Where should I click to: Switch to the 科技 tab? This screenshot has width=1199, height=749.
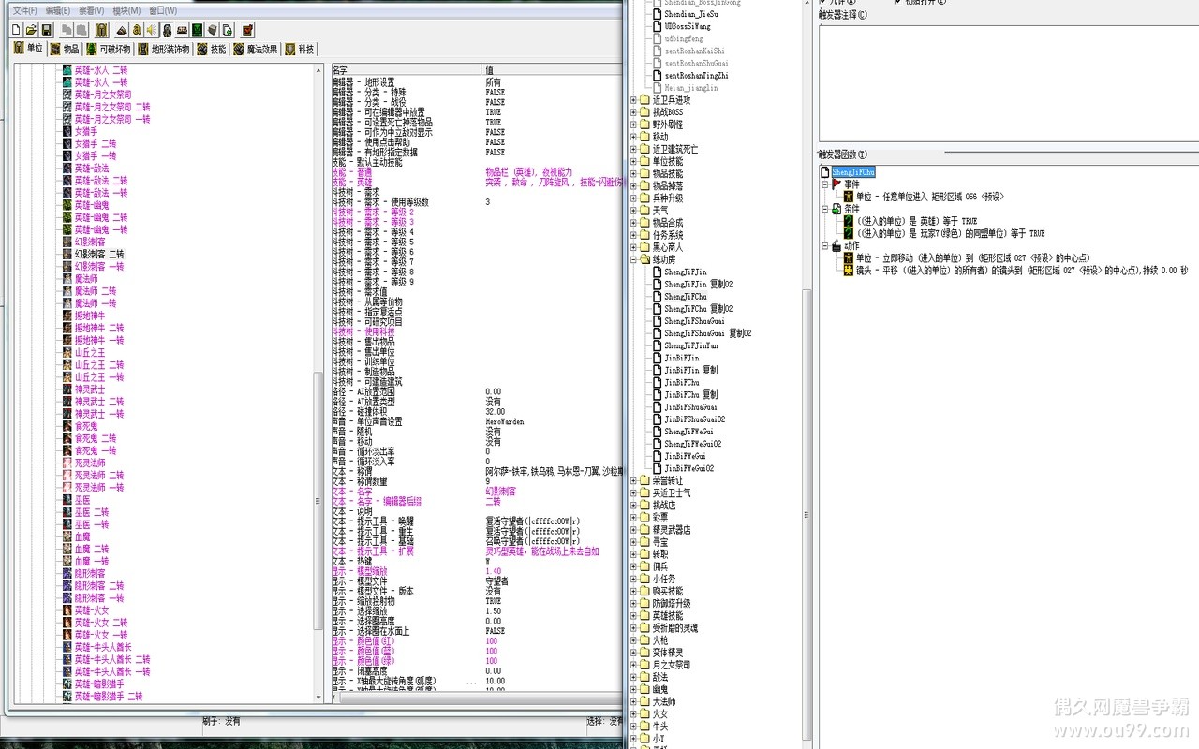pyautogui.click(x=301, y=49)
